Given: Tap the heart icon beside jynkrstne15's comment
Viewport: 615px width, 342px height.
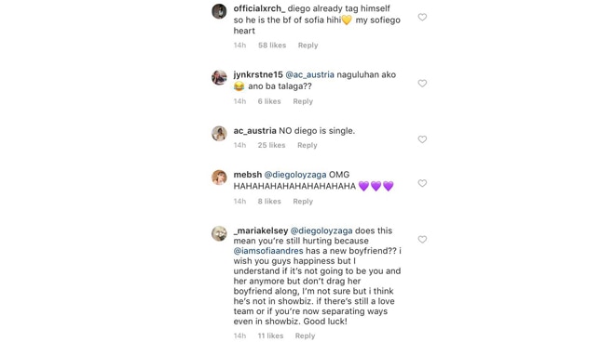Looking at the screenshot, I should tap(422, 84).
